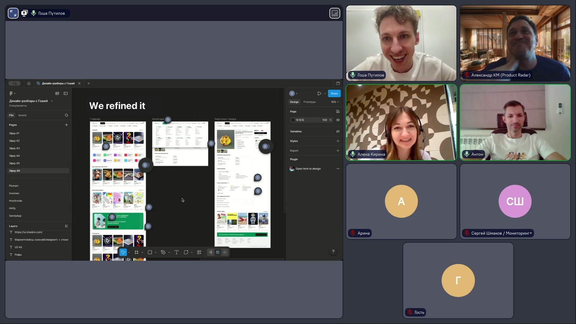Select the File tab

[x=11, y=115]
